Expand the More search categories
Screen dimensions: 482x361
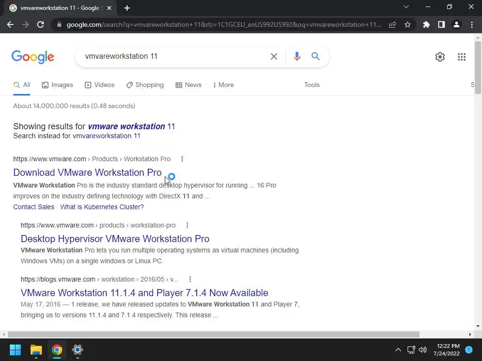(x=223, y=85)
